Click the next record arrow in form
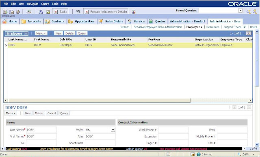This screenshot has width=260, height=157. point(249,107)
